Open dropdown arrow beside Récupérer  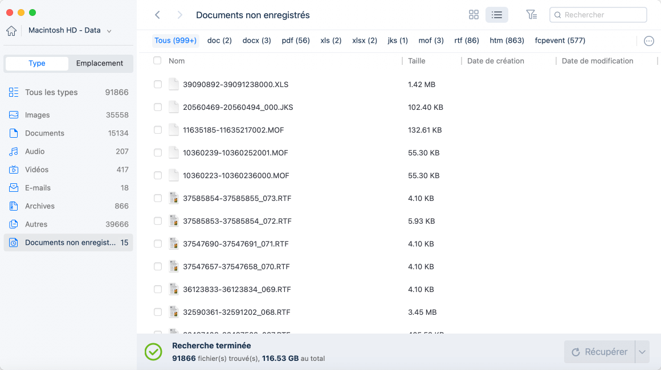pyautogui.click(x=642, y=352)
